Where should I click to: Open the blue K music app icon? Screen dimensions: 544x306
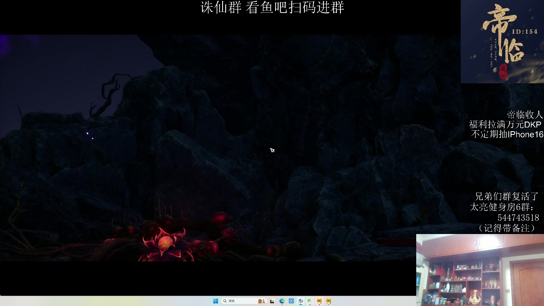click(291, 301)
